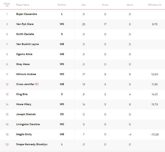Click the Errors column header
Screen dimensions: 165x152
pos(105,5)
